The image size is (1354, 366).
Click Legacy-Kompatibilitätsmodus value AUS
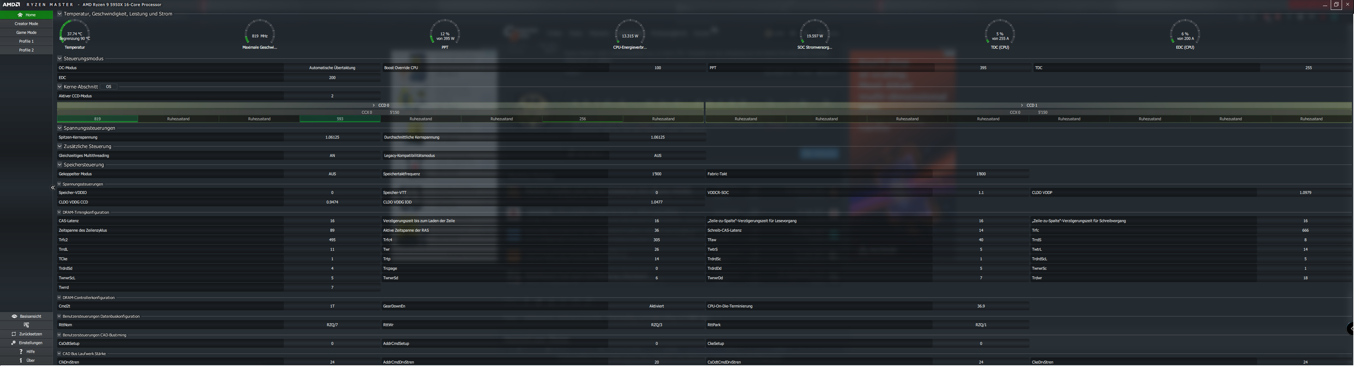[x=658, y=155]
